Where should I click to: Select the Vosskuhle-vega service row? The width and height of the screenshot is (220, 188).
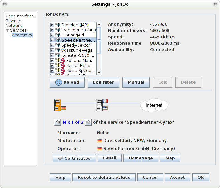(x=73, y=50)
